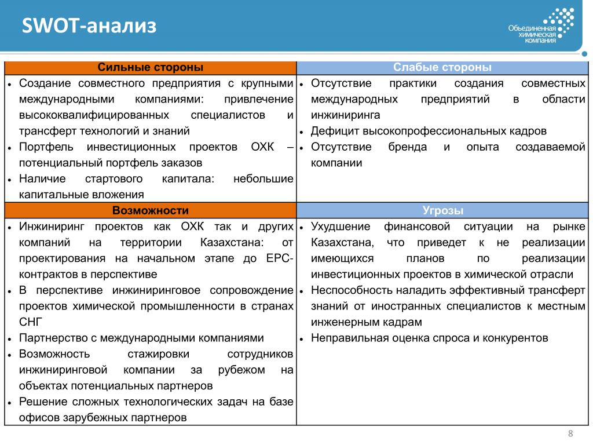Click the Возможности header cell

(150, 210)
